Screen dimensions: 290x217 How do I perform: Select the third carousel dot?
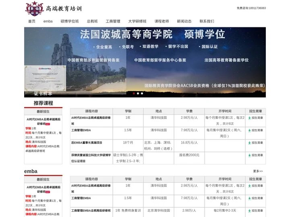142,93
